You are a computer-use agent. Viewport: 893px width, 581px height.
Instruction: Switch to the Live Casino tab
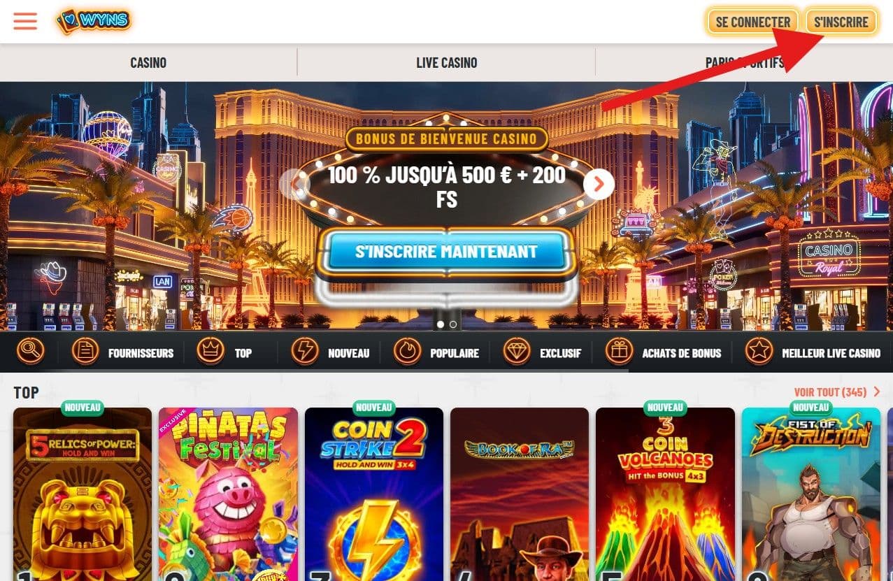click(x=446, y=63)
